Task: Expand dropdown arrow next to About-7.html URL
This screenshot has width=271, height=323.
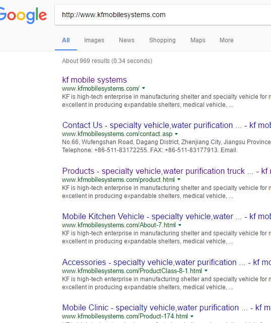Action: (180, 225)
